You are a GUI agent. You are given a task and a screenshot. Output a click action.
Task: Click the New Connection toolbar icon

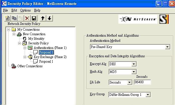click(7, 18)
